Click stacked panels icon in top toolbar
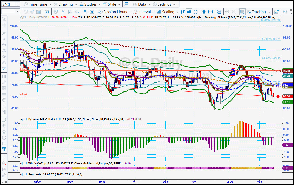The image size is (294, 185). (x=127, y=4)
